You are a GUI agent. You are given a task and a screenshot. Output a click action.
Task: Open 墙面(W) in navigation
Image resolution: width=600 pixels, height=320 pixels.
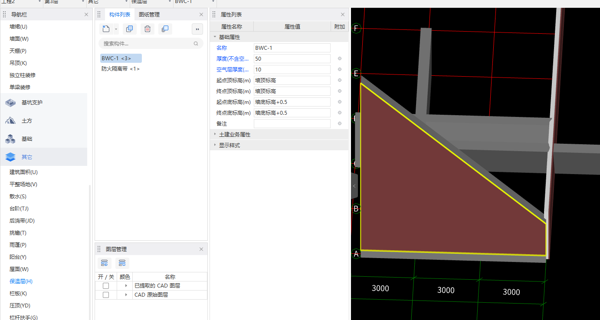(19, 39)
